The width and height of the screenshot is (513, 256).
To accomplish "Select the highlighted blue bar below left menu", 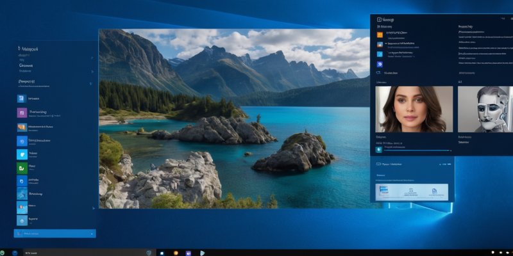I will (55, 234).
